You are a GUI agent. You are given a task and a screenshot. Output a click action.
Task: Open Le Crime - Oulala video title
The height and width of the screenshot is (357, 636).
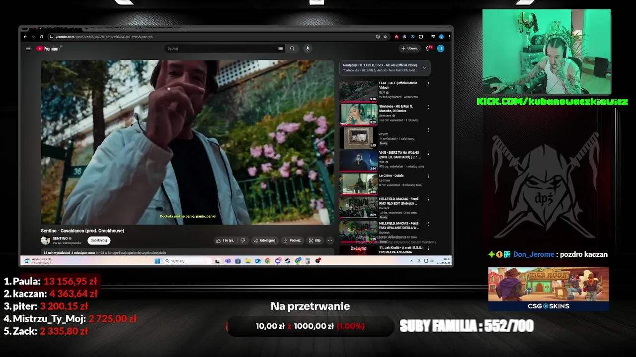click(x=392, y=176)
